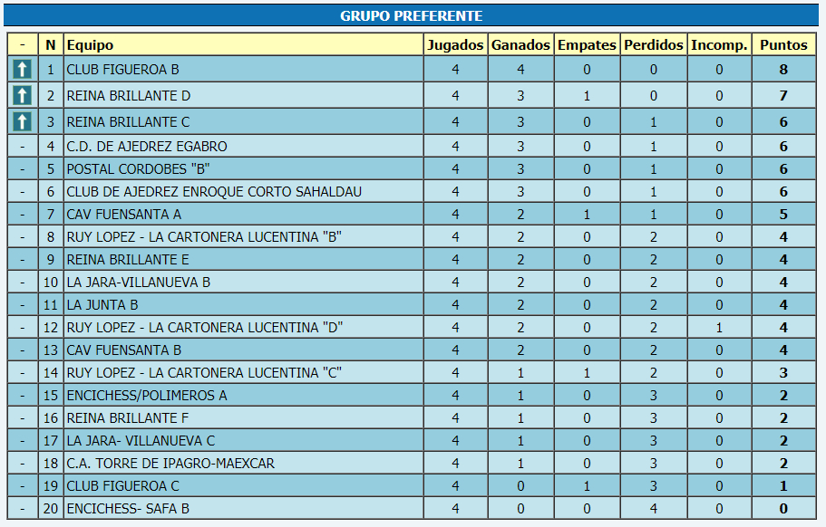Select team REINA BRILLANTE E
826x527 pixels.
point(128,259)
